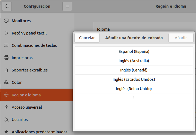Open the search icon in Configuración header
This screenshot has height=135, width=196.
tap(7, 6)
